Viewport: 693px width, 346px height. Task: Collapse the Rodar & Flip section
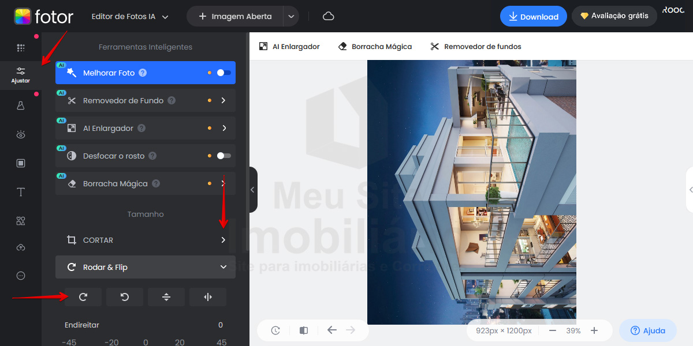pyautogui.click(x=223, y=267)
